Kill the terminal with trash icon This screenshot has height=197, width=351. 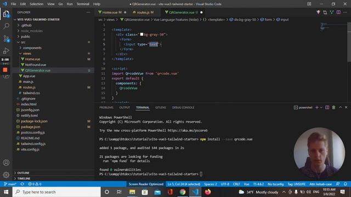[x=333, y=107]
